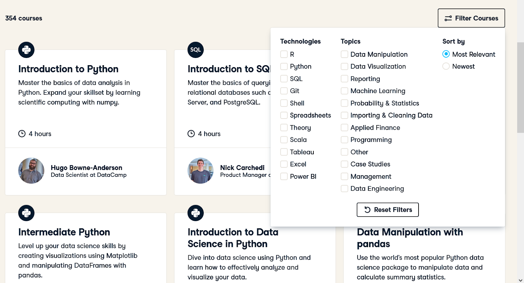Click the Python icon above Intermediate Python
Screen dimensions: 524x283
[x=26, y=213]
